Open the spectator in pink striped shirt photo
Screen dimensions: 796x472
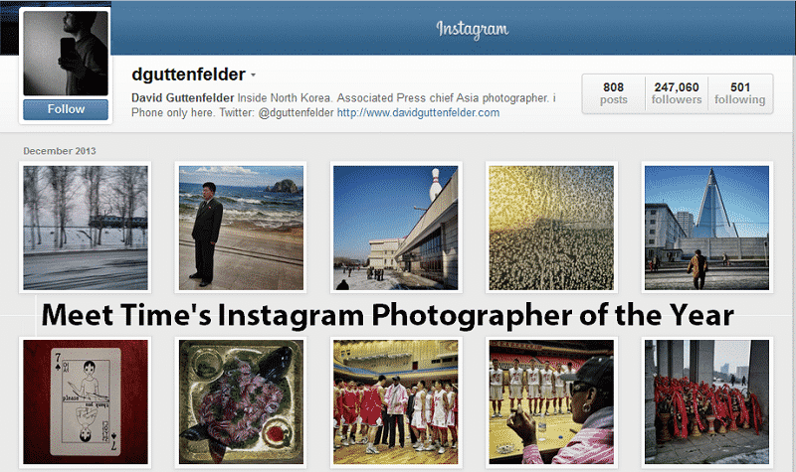pos(551,401)
